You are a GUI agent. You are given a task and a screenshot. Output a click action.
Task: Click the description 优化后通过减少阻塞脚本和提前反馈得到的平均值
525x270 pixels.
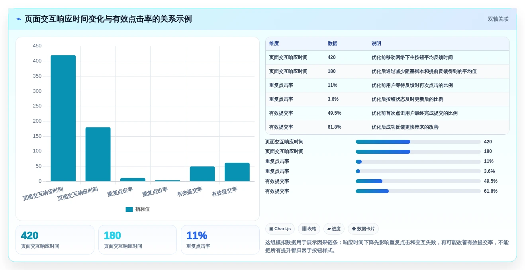point(424,71)
